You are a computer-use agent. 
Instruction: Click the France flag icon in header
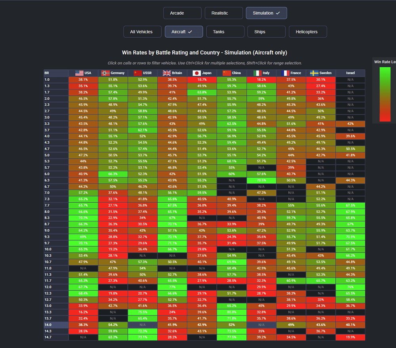point(285,73)
